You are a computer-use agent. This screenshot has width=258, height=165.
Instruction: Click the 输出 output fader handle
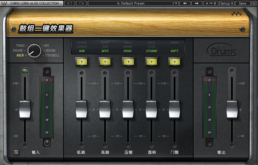(x=232, y=109)
